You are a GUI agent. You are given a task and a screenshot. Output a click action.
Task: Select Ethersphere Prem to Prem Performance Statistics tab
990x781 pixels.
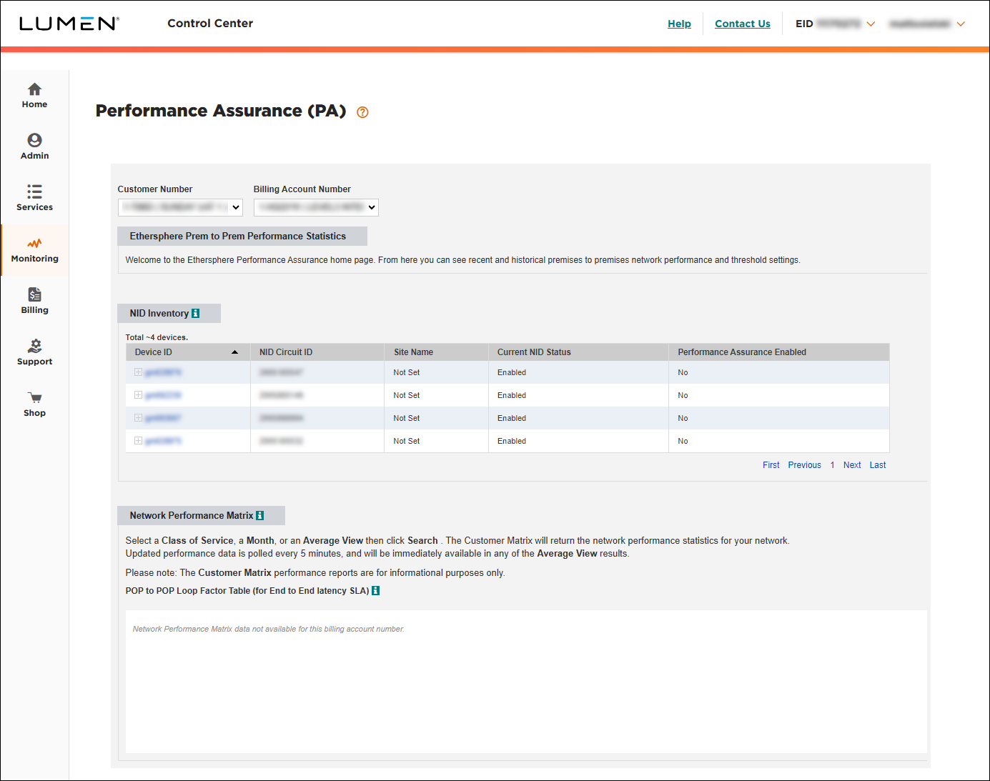click(242, 237)
